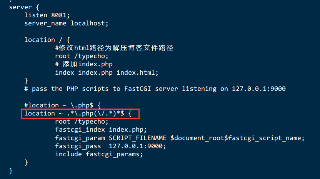Click the first 'root /typecho;' line
This screenshot has width=320, height=179.
pyautogui.click(x=82, y=56)
